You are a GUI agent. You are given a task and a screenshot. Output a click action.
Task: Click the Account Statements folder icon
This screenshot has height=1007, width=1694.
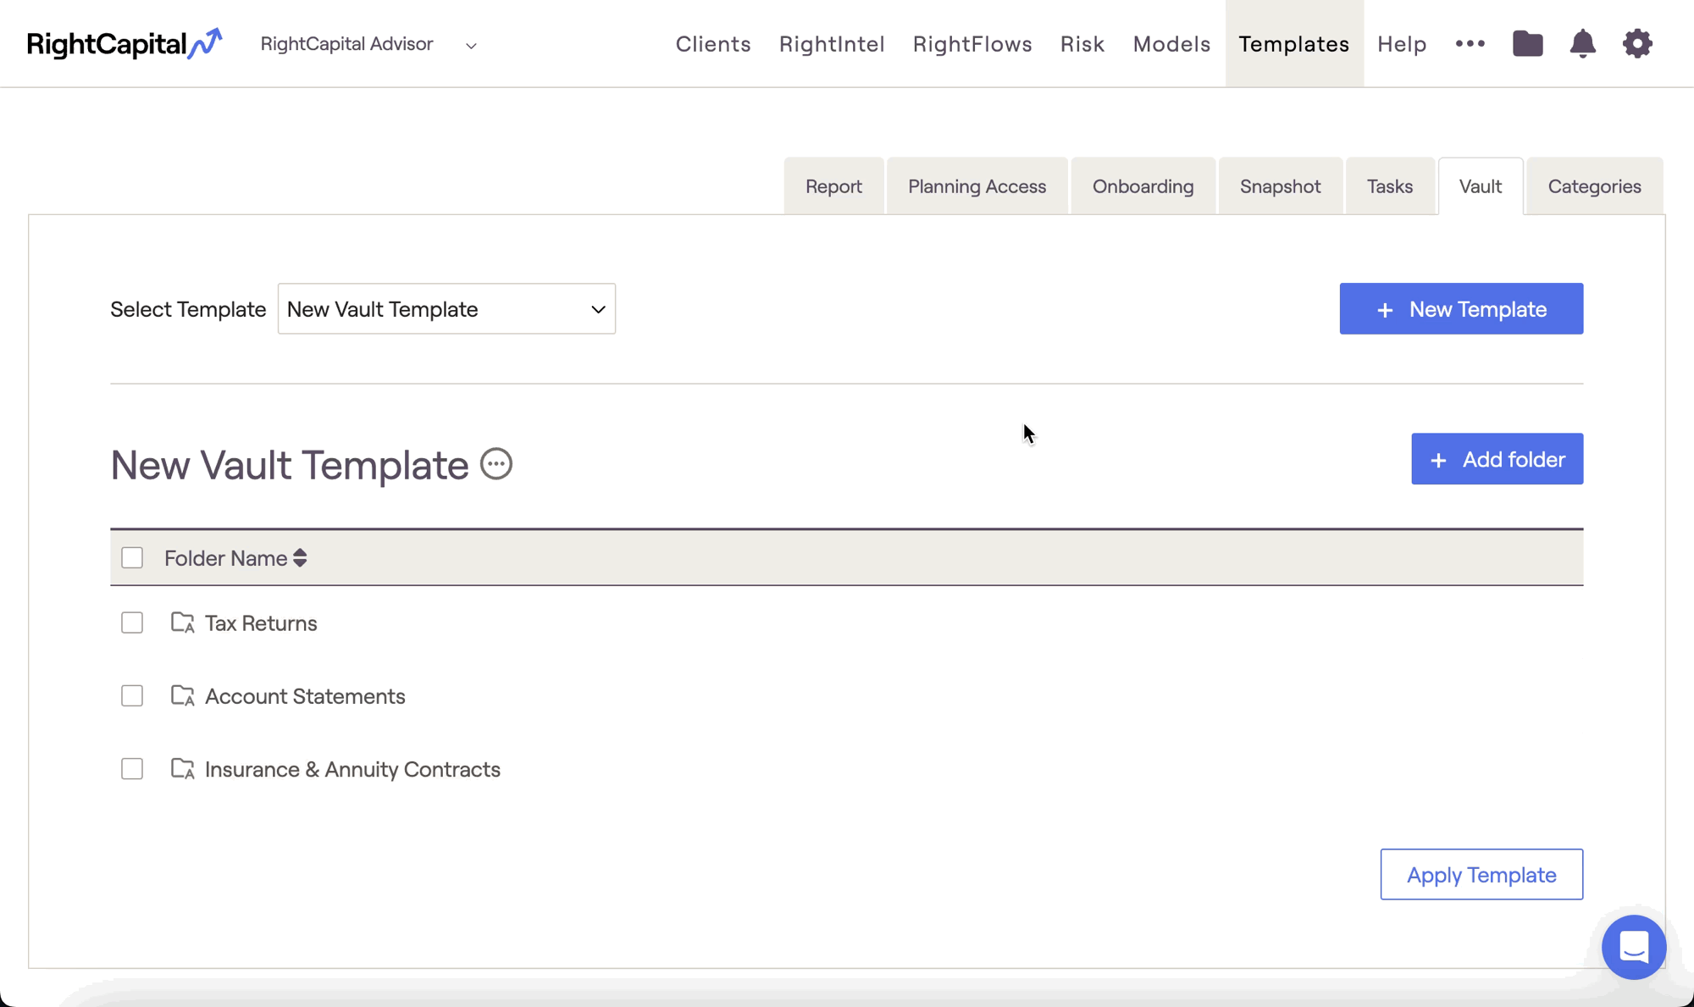coord(182,695)
